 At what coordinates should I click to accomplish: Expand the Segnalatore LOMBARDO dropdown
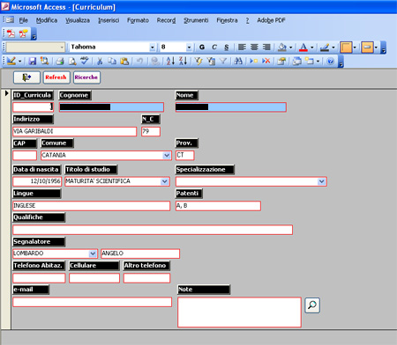[93, 253]
